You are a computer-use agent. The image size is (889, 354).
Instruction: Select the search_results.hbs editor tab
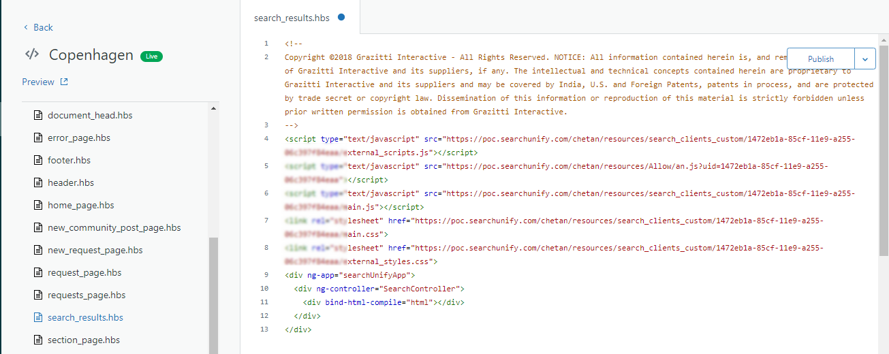(x=292, y=18)
